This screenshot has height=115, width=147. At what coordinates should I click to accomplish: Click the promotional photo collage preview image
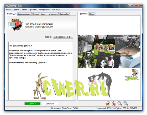[x=109, y=51]
